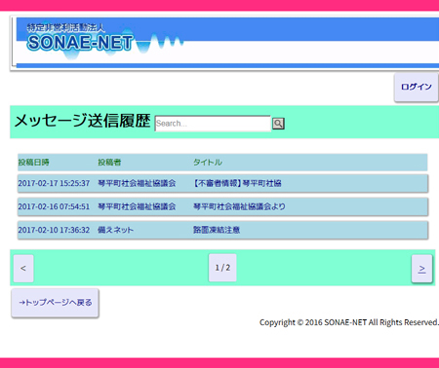Image resolution: width=439 pixels, height=368 pixels.
Task: Click the 投稿者 column header
Action: coord(109,163)
